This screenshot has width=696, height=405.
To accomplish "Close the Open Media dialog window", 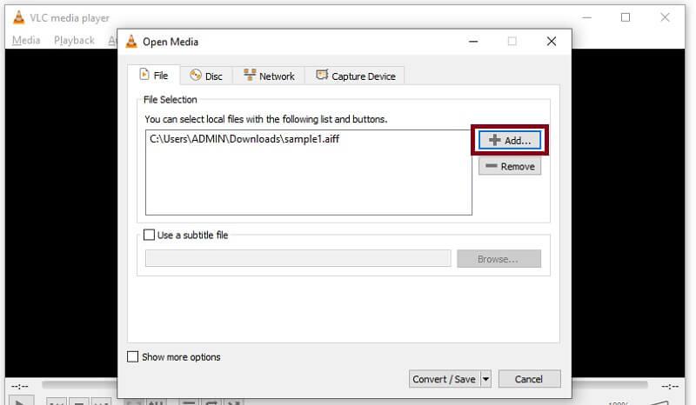I will point(551,41).
